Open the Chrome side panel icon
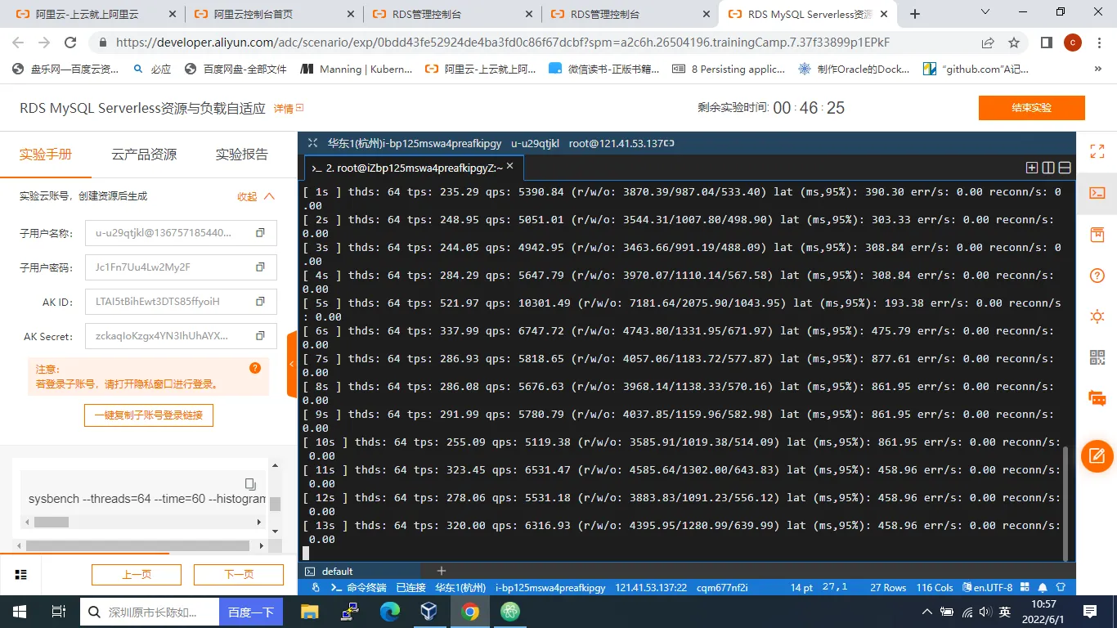 (x=1046, y=43)
